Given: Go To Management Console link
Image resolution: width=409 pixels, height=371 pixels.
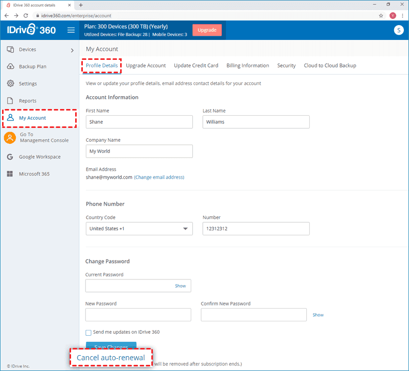Looking at the screenshot, I should (44, 137).
